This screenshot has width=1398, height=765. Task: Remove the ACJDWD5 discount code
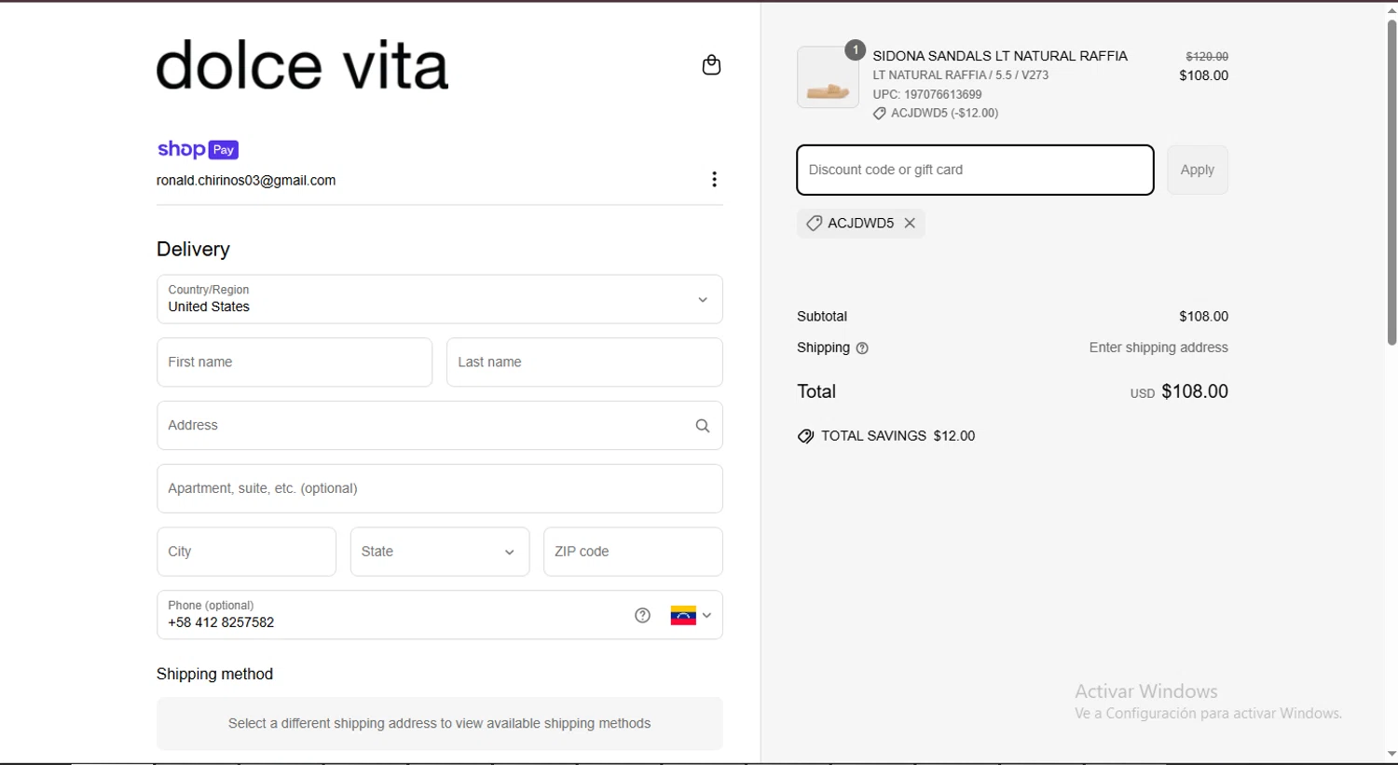point(910,223)
